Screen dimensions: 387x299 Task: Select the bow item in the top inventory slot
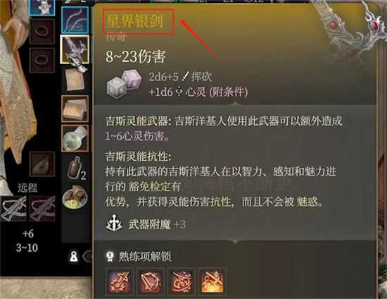(75, 20)
